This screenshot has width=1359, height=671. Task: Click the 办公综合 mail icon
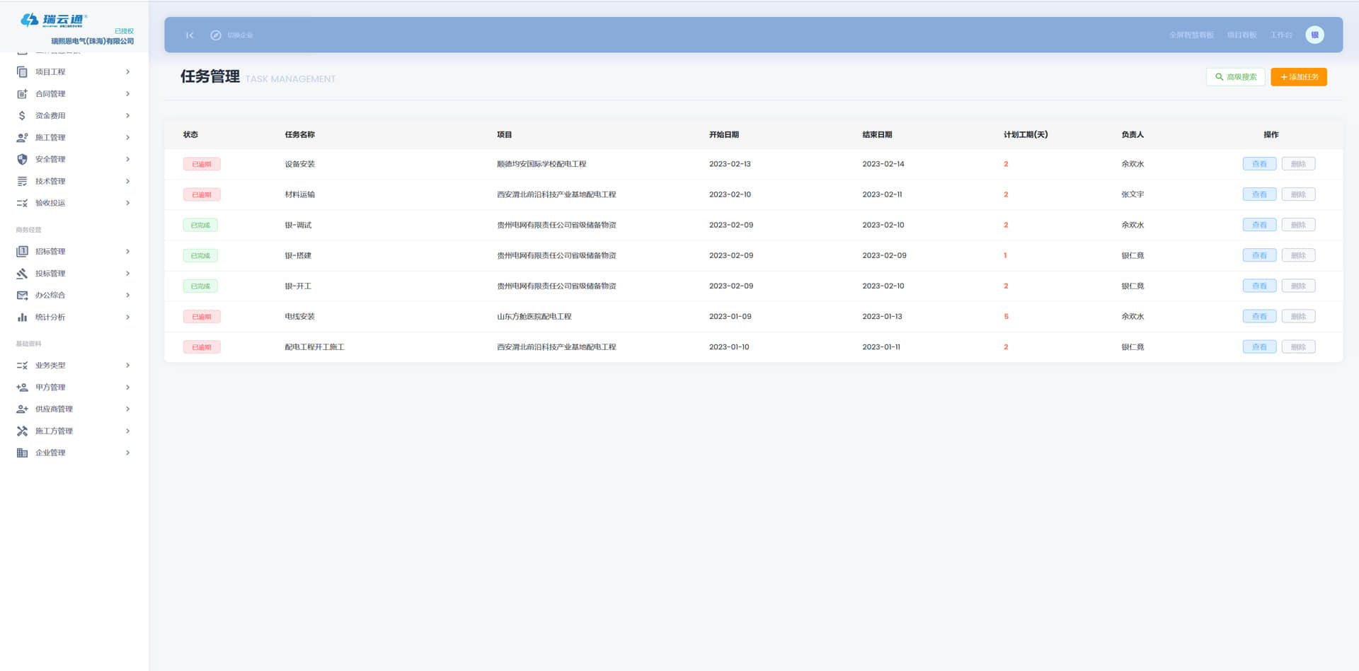[x=22, y=295]
